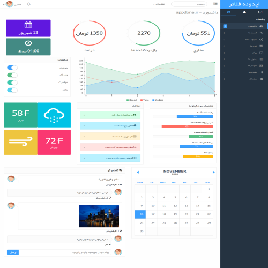268x268 pixels.
Task: Click the clock icon on teal time card
Action: (x=28, y=43)
